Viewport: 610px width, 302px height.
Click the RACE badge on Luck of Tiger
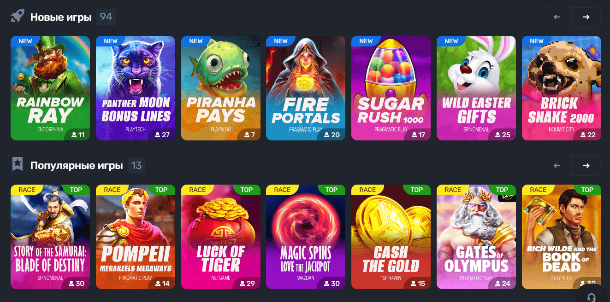point(197,190)
